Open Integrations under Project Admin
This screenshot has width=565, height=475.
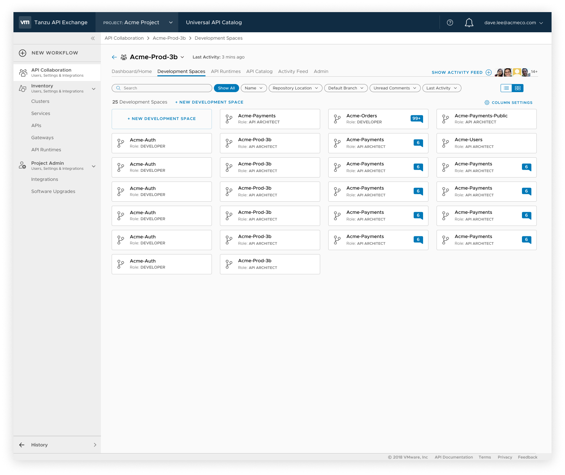(45, 179)
